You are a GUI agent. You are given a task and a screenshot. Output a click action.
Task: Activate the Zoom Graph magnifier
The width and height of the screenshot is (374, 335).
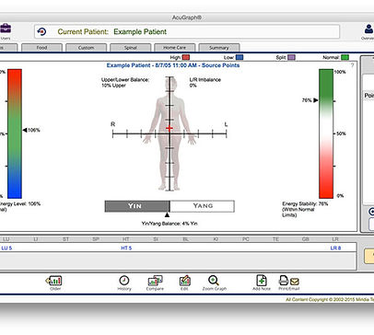point(214,280)
